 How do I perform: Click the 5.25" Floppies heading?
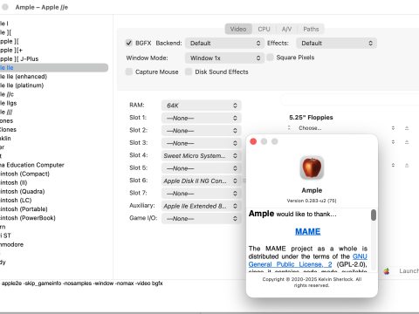311,118
